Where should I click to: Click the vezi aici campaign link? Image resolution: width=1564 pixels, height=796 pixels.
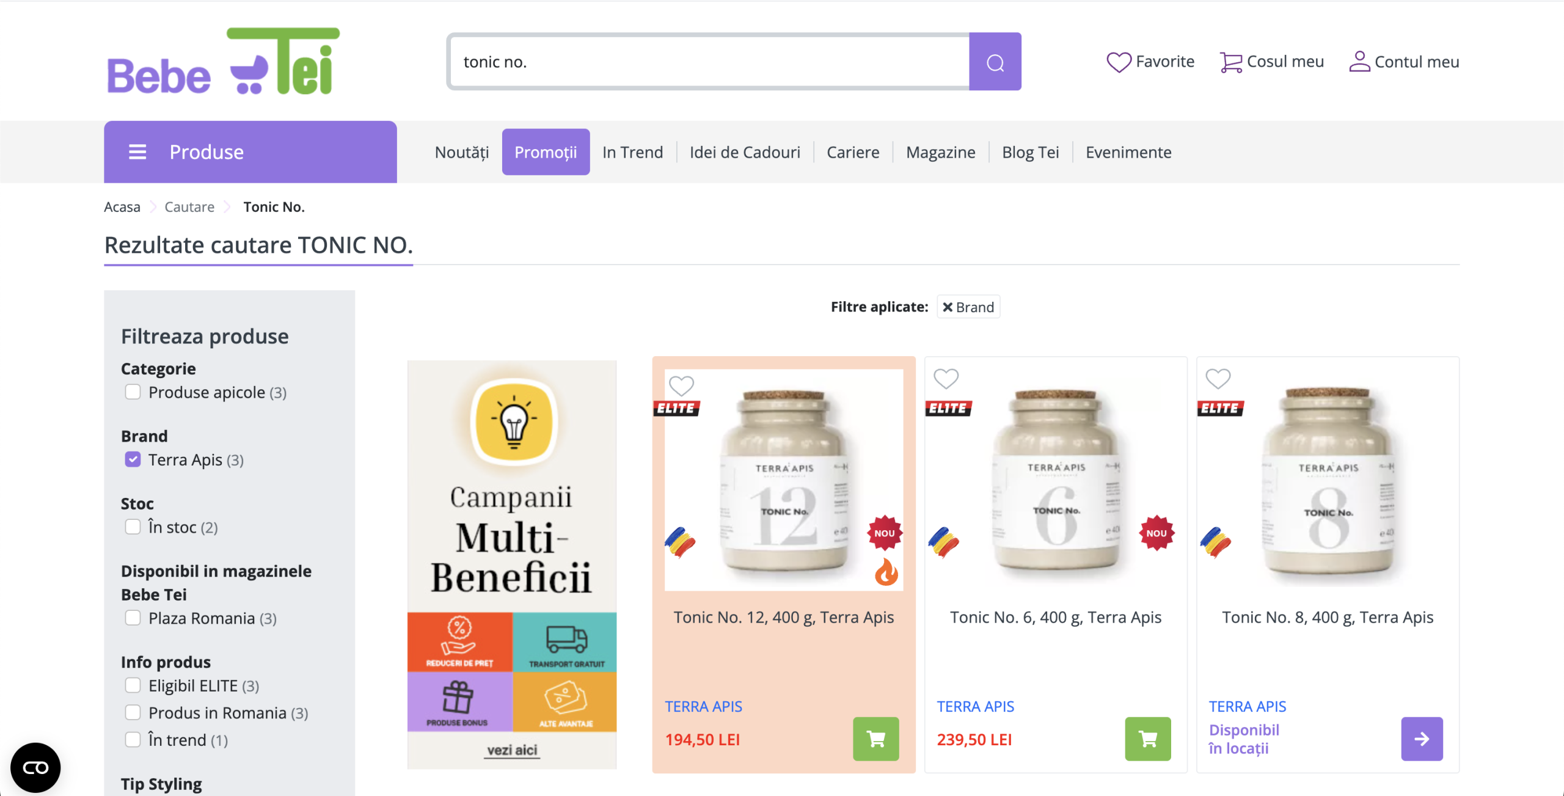click(512, 750)
